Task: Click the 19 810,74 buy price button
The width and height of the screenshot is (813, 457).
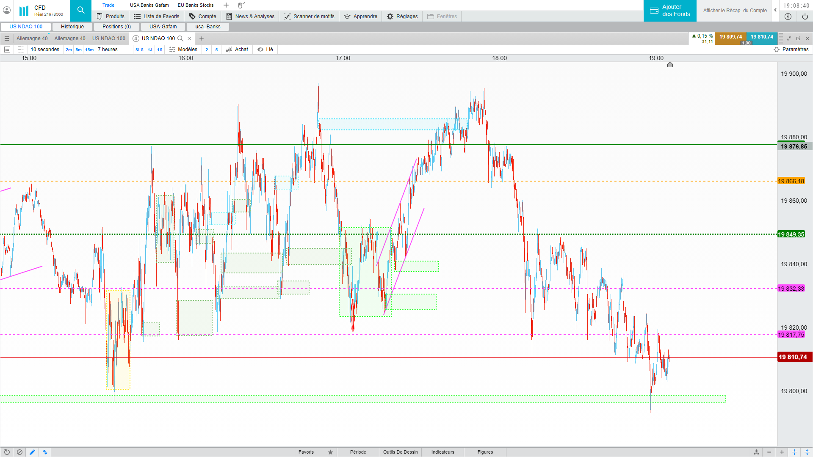Action: tap(761, 37)
